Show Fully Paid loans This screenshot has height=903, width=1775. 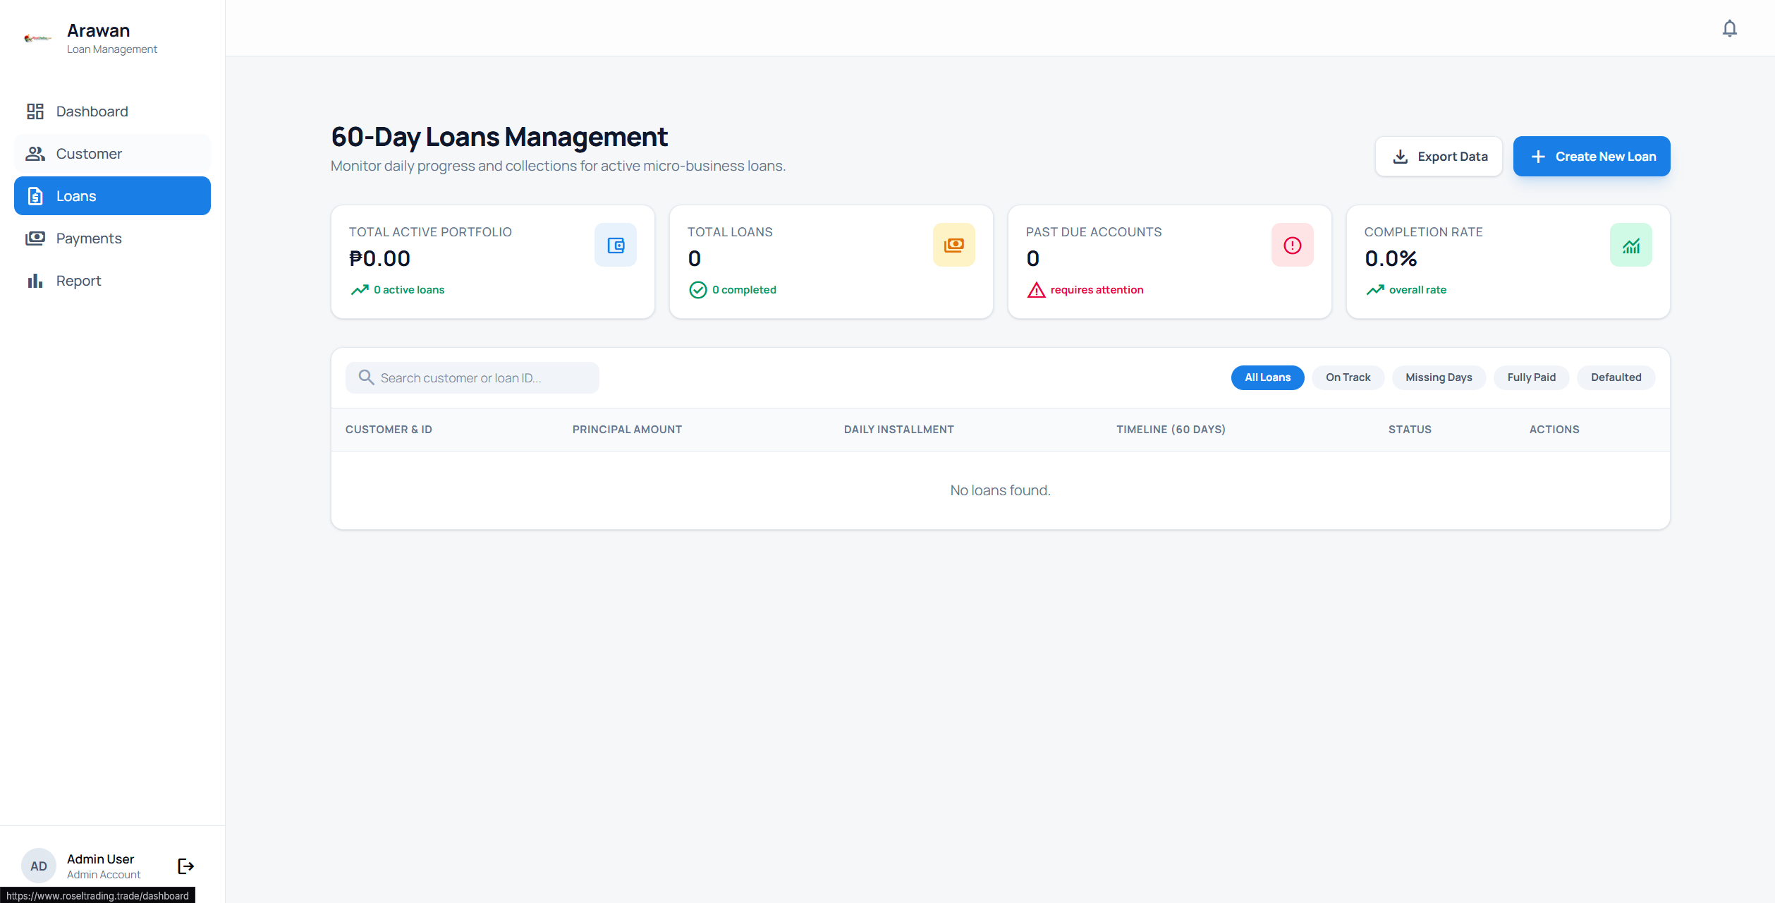1531,377
